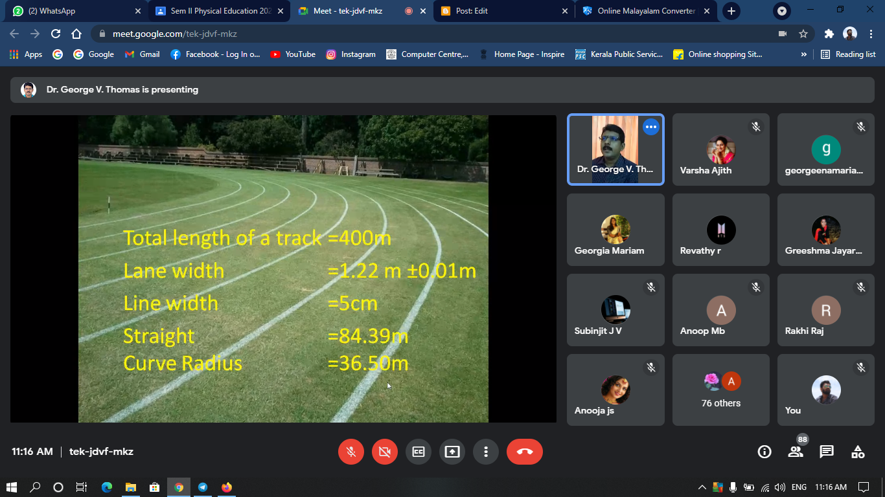
Task: Open Telegram from the taskbar
Action: point(203,487)
